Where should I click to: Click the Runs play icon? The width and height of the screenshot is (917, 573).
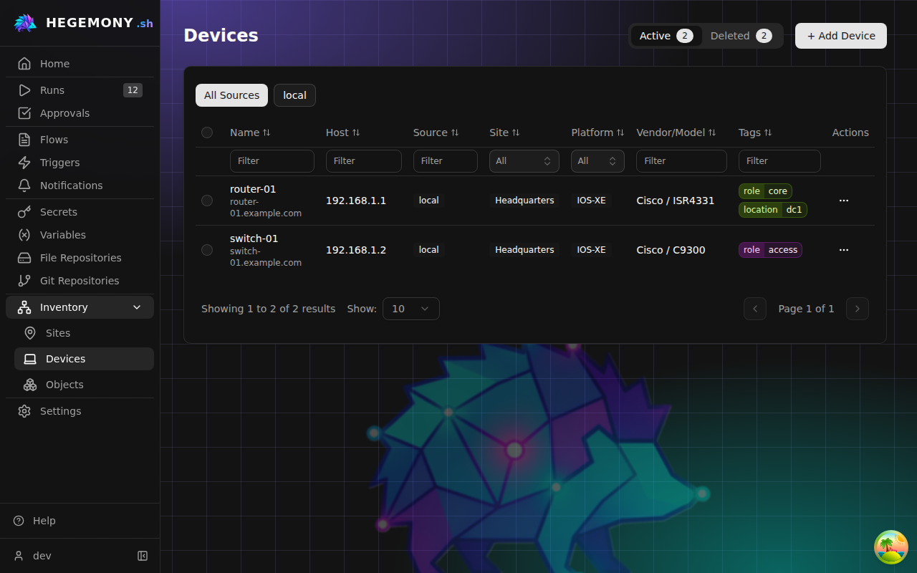click(24, 90)
